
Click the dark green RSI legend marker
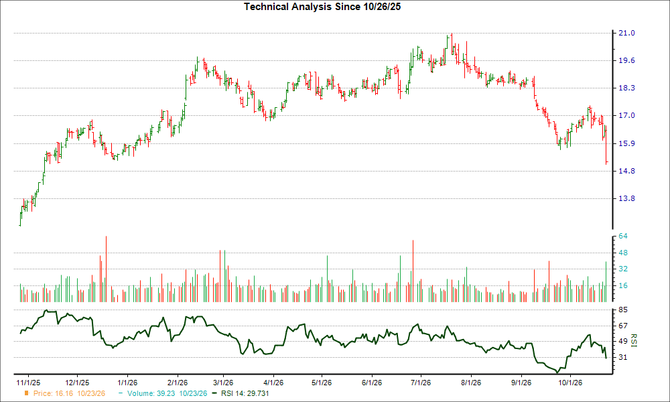click(215, 393)
